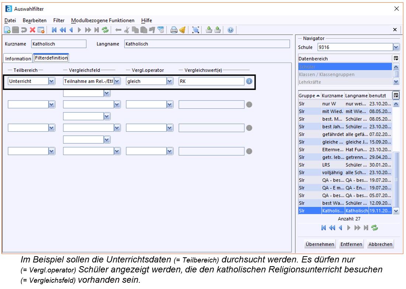Select the filter row named mit Wied.
This screenshot has height=289, width=406.
(345, 111)
